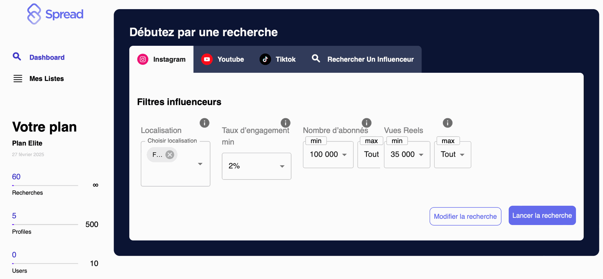Click the Spread logo

55,14
